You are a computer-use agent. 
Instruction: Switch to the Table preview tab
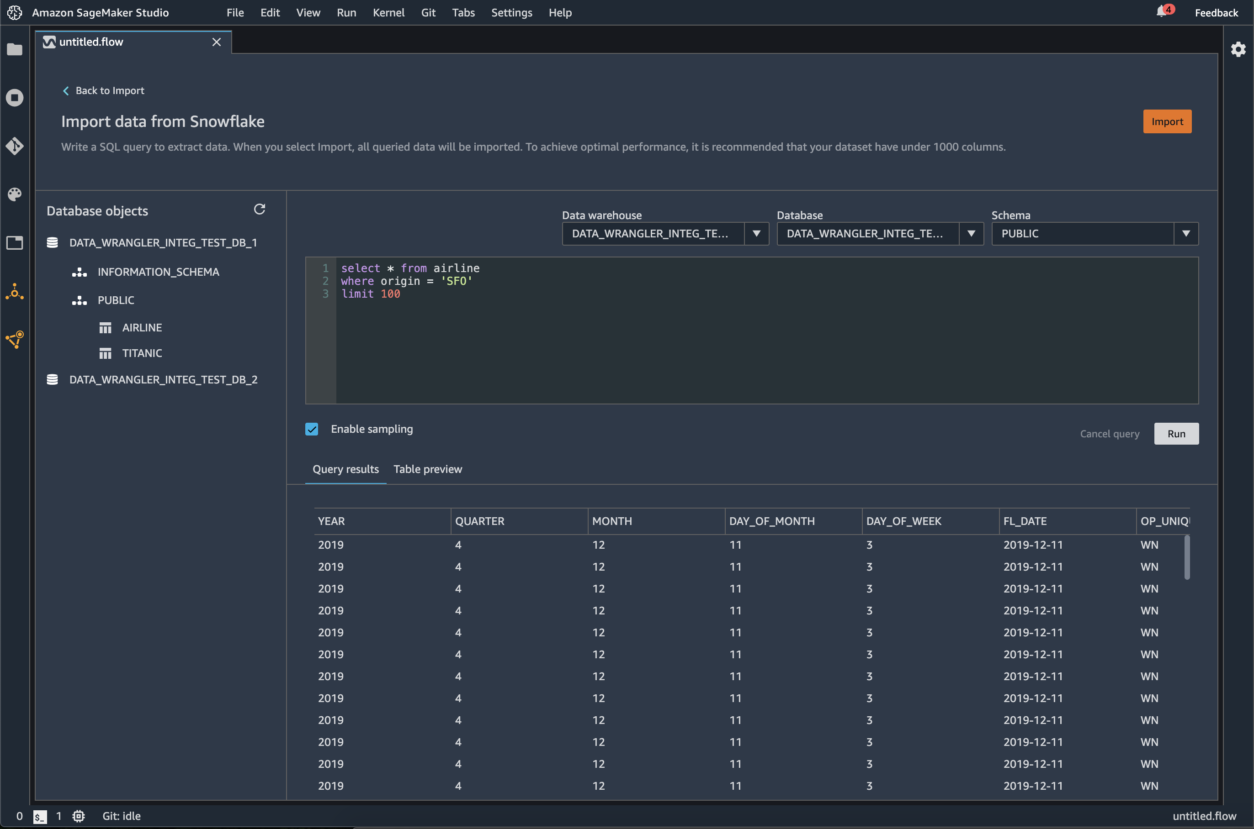pos(428,469)
